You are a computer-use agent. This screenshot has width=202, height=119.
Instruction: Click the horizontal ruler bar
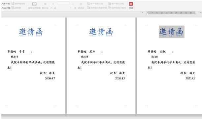click(171, 13)
